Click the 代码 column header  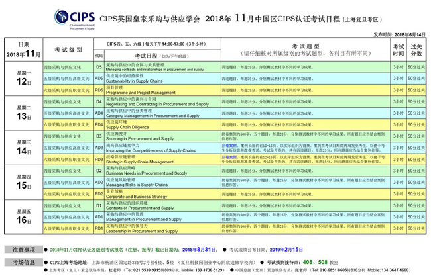99,56
